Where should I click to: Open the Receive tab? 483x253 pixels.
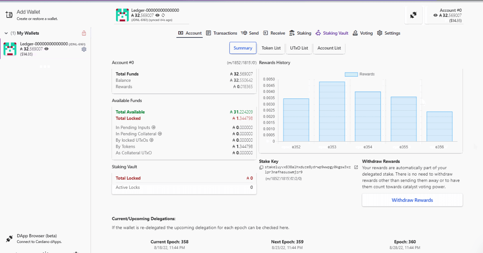274,33
